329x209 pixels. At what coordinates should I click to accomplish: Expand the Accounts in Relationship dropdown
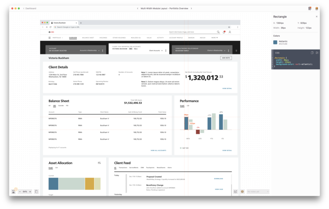(x=90, y=50)
